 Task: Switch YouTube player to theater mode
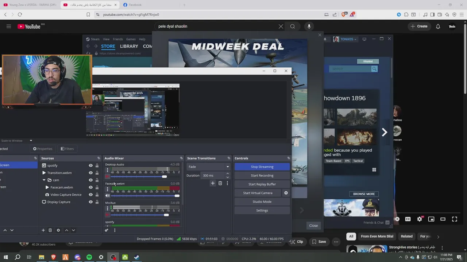[443, 219]
